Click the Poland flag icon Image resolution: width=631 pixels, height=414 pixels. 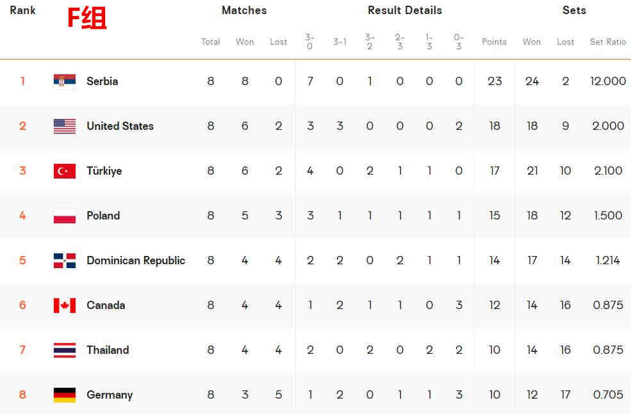tap(65, 216)
